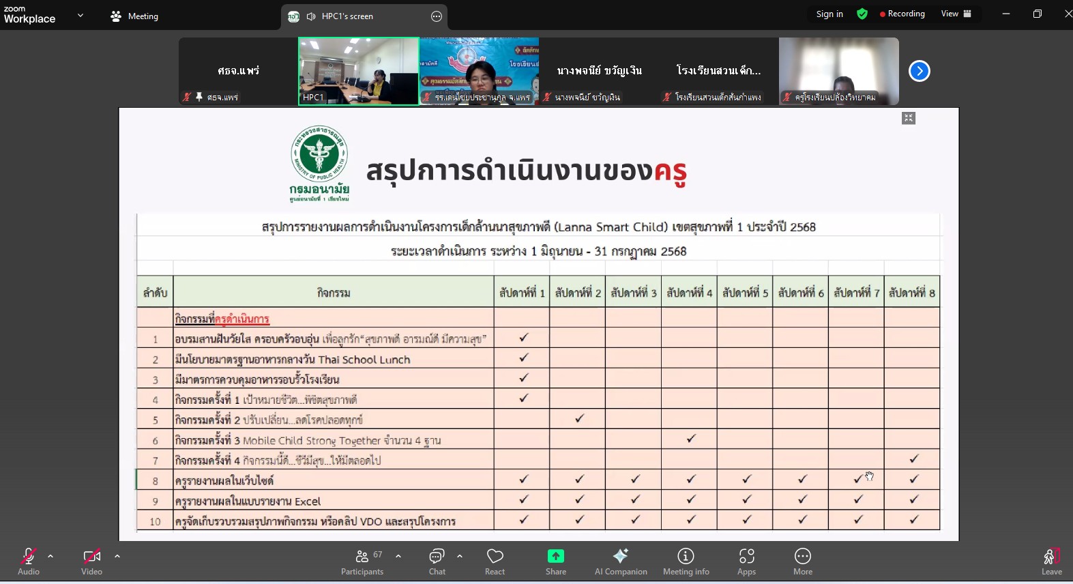Click the encryption shield icon
Image resolution: width=1073 pixels, height=584 pixels.
(x=862, y=14)
